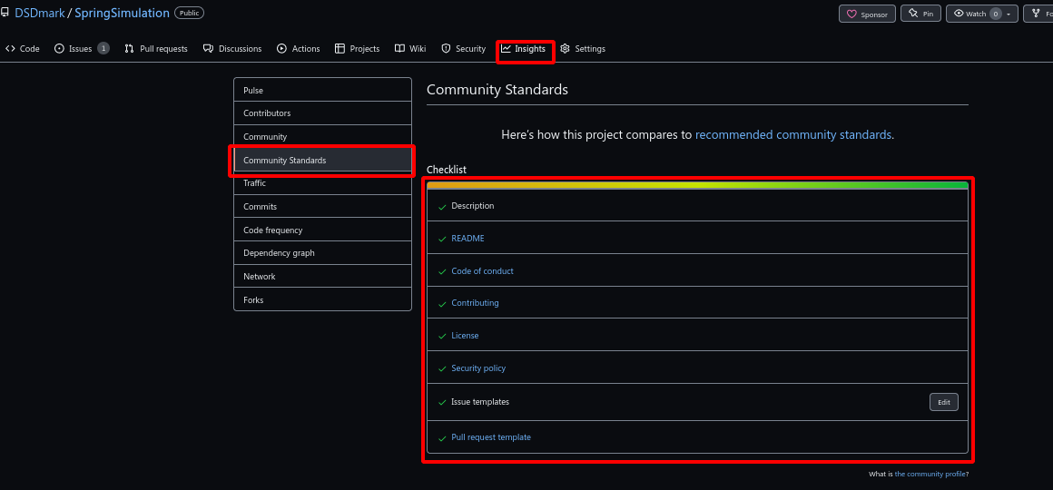The height and width of the screenshot is (490, 1053).
Task: Open the Wiki tab
Action: [x=410, y=48]
